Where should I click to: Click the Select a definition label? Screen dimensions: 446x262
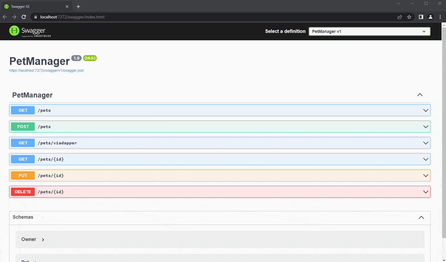pyautogui.click(x=285, y=31)
